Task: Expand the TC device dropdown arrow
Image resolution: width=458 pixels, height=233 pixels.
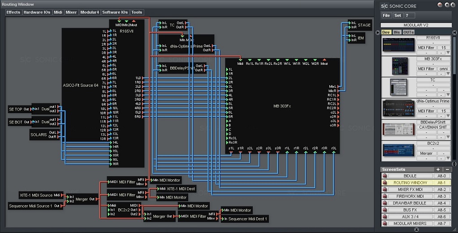Action: 448,95
